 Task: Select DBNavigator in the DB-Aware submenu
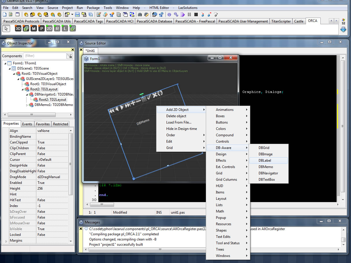tap(269, 173)
